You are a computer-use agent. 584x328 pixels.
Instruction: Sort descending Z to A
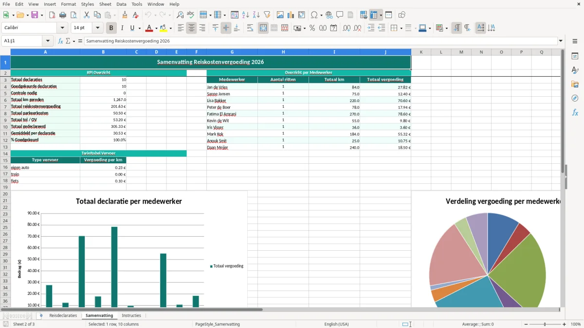[x=256, y=15]
